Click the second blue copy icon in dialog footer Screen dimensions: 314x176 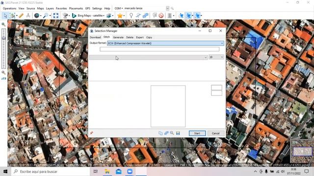tap(166, 133)
